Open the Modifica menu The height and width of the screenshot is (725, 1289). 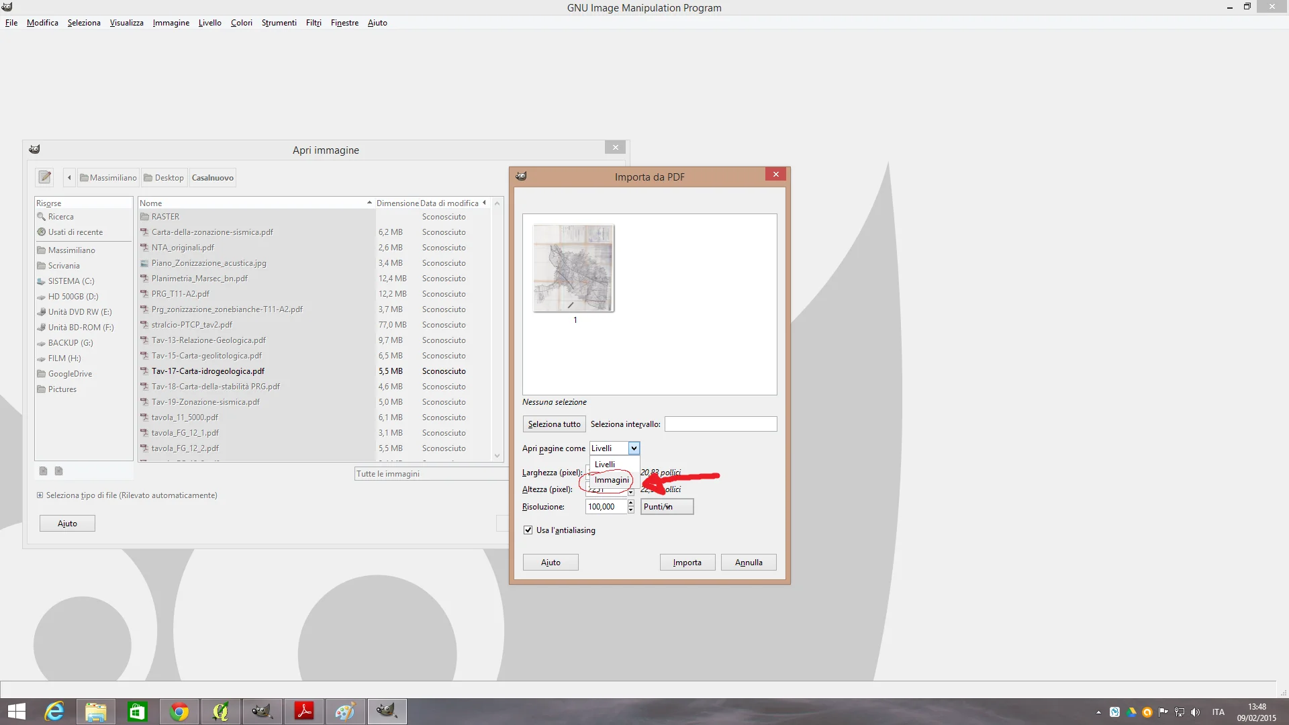(42, 23)
